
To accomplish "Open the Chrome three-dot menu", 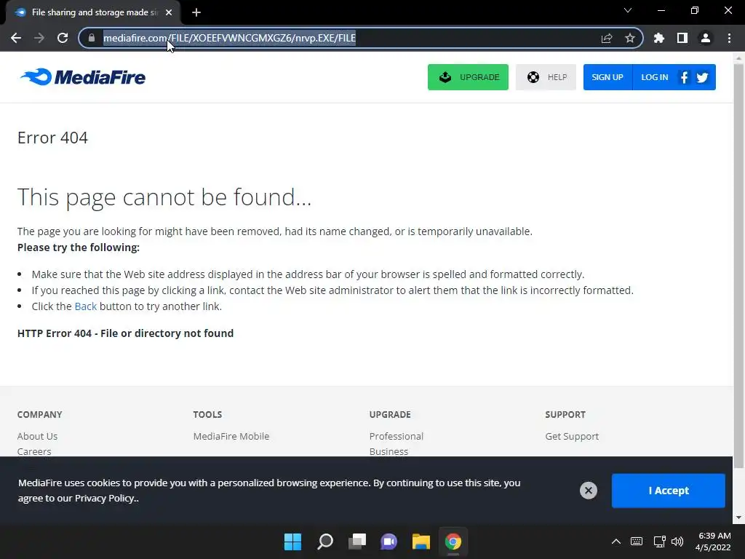I will click(729, 38).
